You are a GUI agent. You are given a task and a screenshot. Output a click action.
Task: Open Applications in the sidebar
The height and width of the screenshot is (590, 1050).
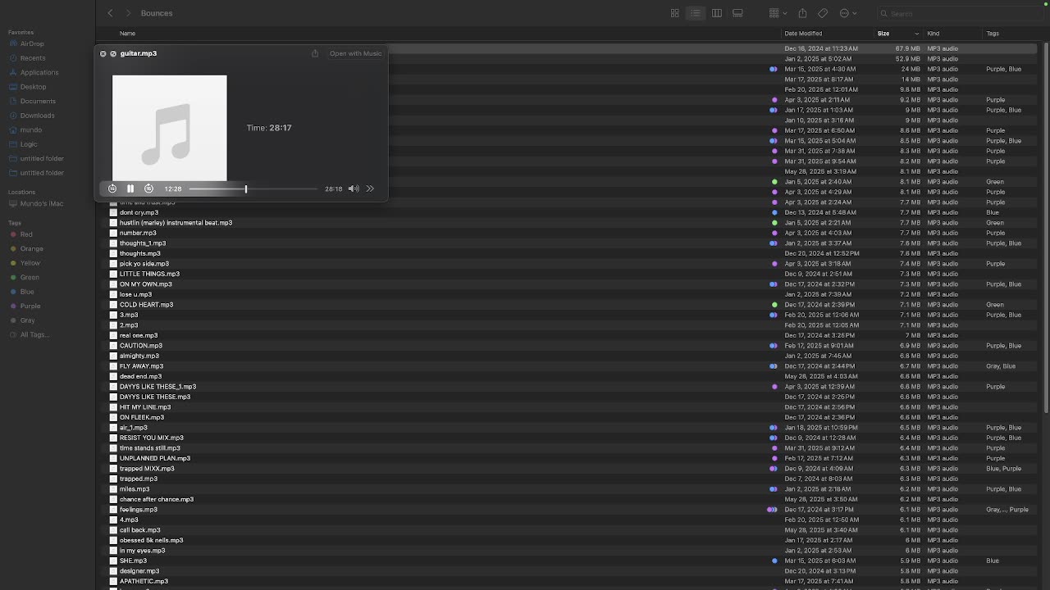tap(39, 72)
